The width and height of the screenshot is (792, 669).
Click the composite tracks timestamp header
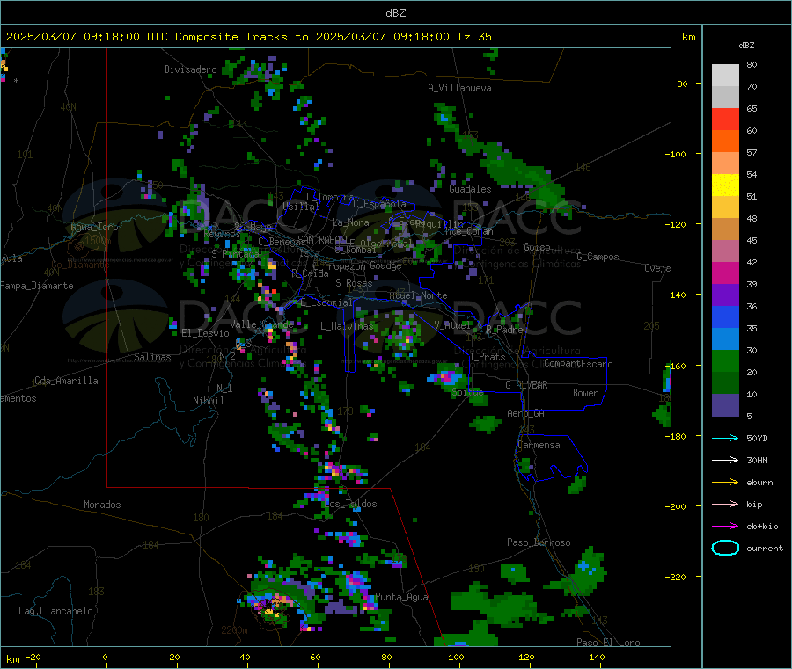(x=249, y=37)
